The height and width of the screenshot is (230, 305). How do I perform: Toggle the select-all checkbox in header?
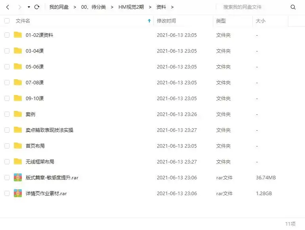[7, 21]
